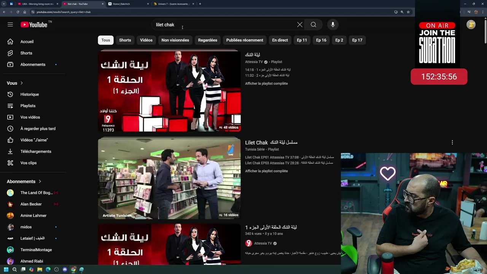Open the Windows Start menu
Viewport: 487px width, 274px height.
tap(6, 269)
